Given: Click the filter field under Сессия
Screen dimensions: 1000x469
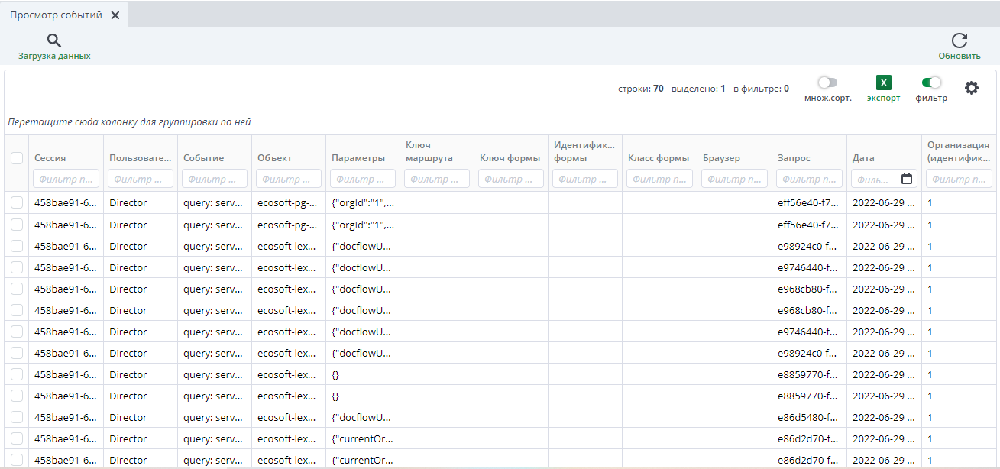Looking at the screenshot, I should coord(66,179).
